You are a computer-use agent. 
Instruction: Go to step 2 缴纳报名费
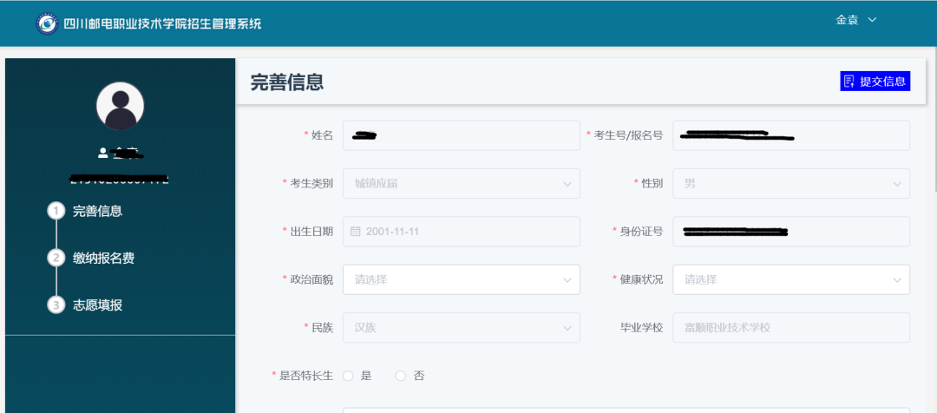click(x=103, y=259)
